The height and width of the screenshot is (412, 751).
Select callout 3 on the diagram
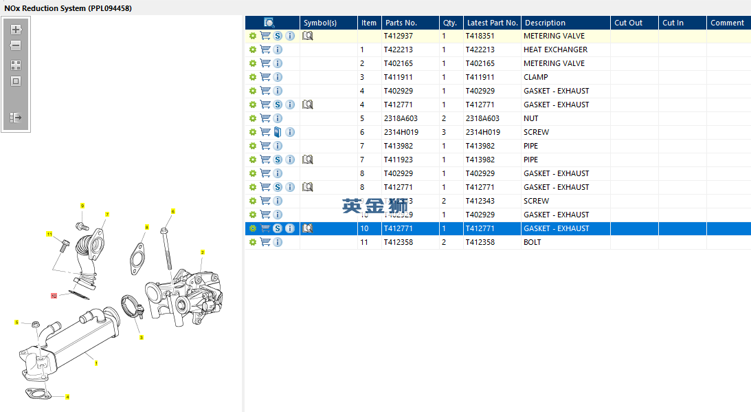tap(142, 338)
